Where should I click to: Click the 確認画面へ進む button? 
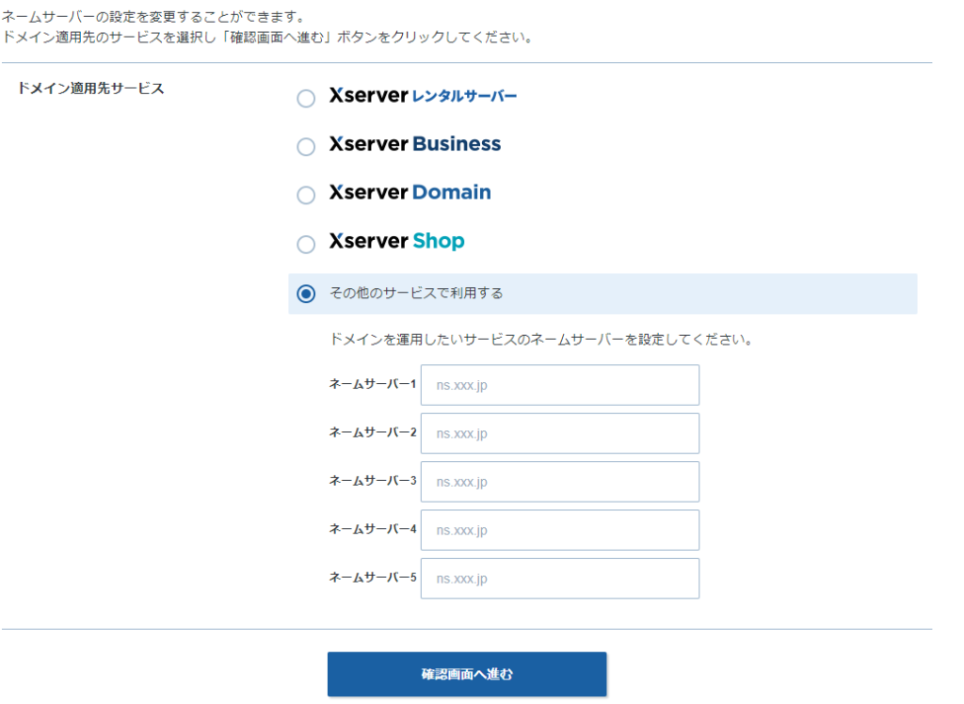pyautogui.click(x=467, y=675)
